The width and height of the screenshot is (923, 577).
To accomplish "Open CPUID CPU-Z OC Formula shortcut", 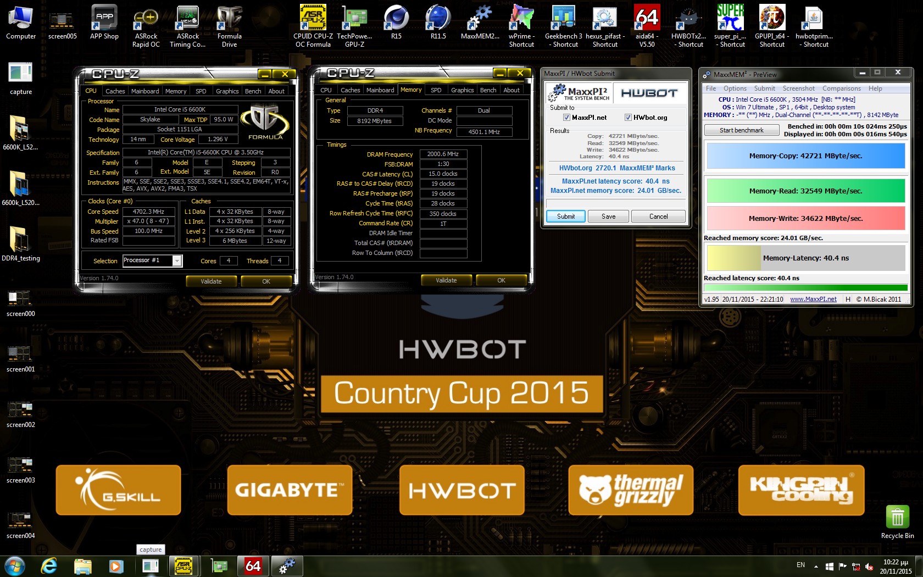I will 313,26.
